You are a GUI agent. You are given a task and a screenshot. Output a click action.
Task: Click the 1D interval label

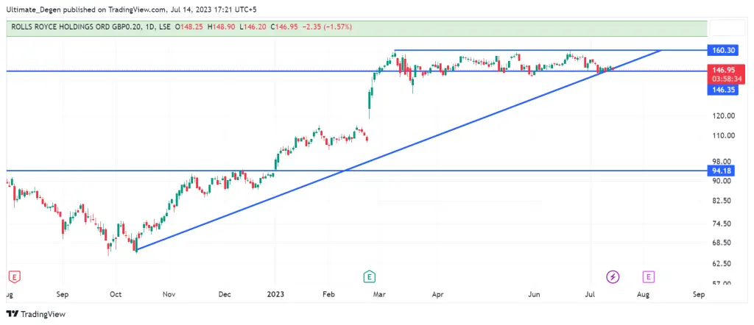coord(151,27)
